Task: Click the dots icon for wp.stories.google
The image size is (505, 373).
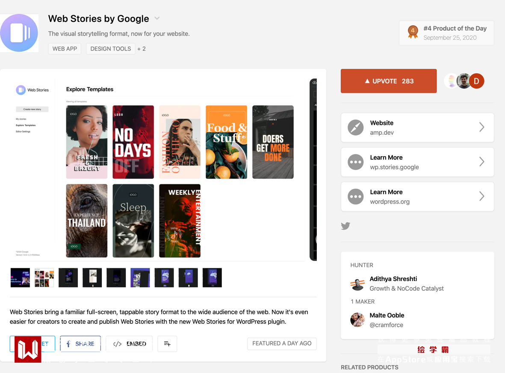Action: (x=356, y=162)
